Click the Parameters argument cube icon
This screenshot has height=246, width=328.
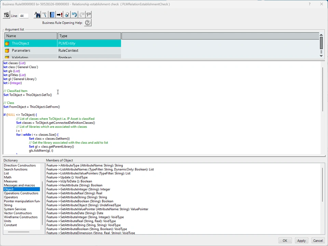tap(7, 50)
